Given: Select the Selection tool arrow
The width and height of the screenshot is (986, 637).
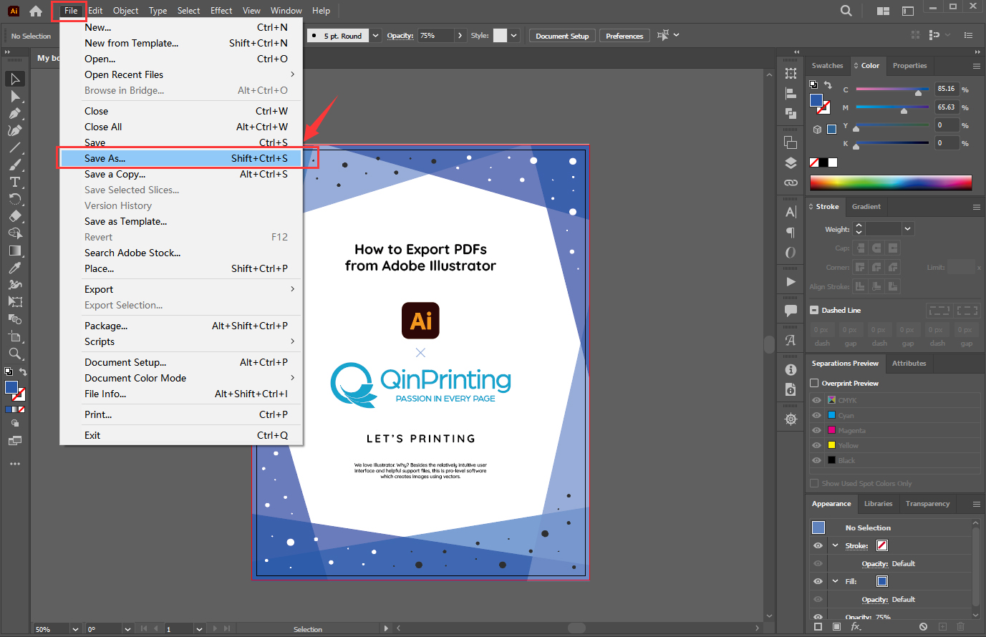Looking at the screenshot, I should [x=15, y=79].
